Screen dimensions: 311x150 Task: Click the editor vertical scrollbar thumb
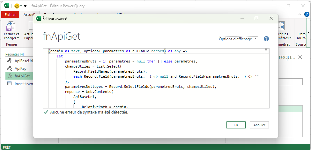point(266,49)
